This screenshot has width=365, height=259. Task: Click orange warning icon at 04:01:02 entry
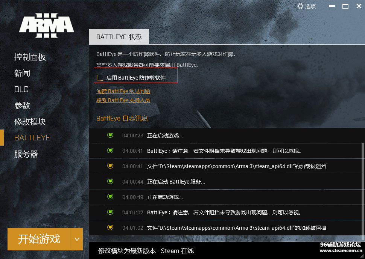click(110, 228)
